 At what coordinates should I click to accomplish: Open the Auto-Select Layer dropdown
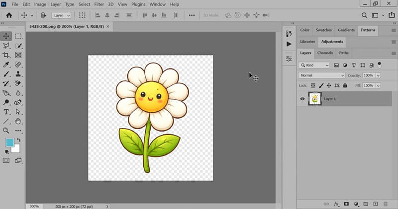pos(61,15)
